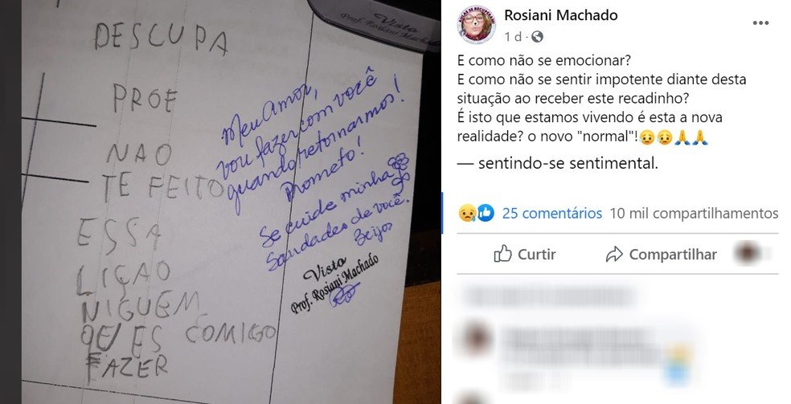This screenshot has height=404, width=791.
Task: Click the blue like reaction icon
Action: 486,213
